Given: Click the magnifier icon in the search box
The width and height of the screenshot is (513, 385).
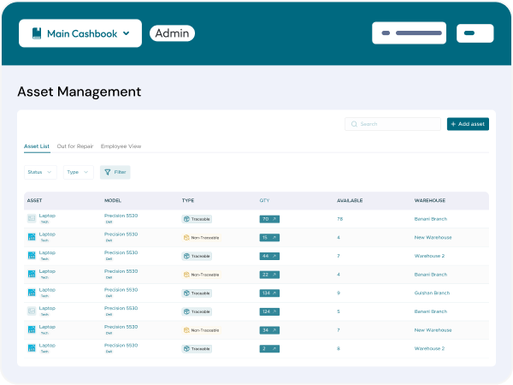Looking at the screenshot, I should point(354,124).
